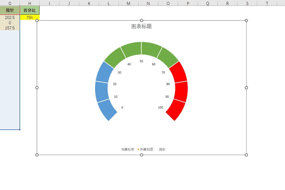285x190 pixels.
Task: Click the chart's top-right resize handle
Action: pyautogui.click(x=246, y=21)
